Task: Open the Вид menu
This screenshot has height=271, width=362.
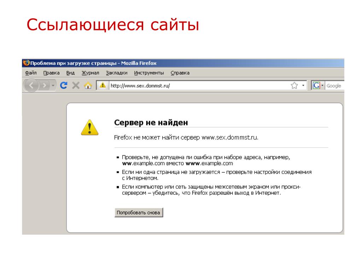Action: pos(70,73)
